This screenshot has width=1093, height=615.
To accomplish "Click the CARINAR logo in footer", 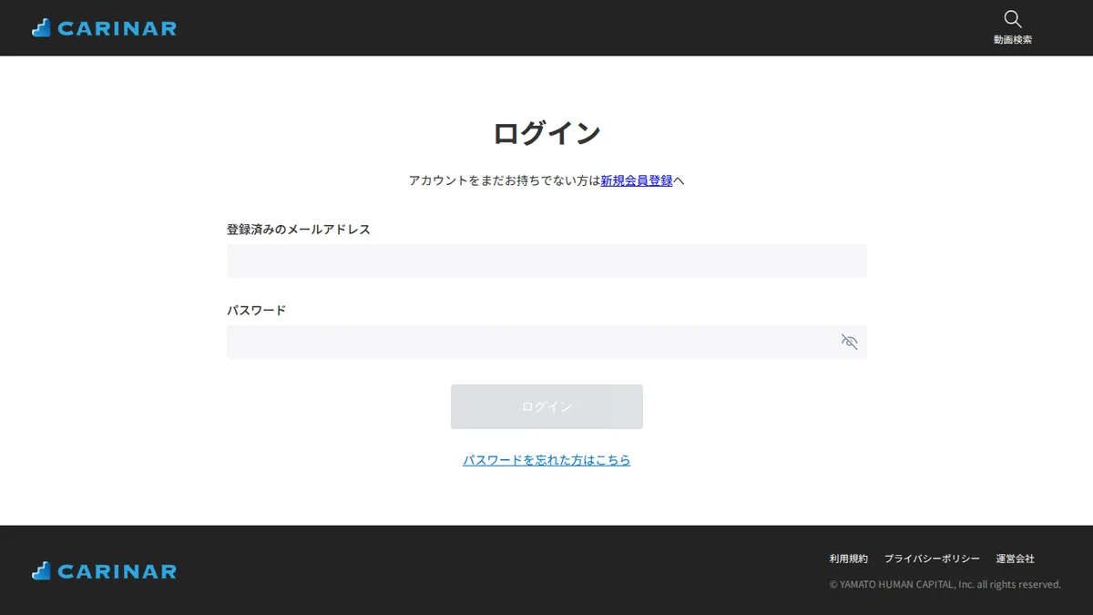I will pyautogui.click(x=104, y=571).
